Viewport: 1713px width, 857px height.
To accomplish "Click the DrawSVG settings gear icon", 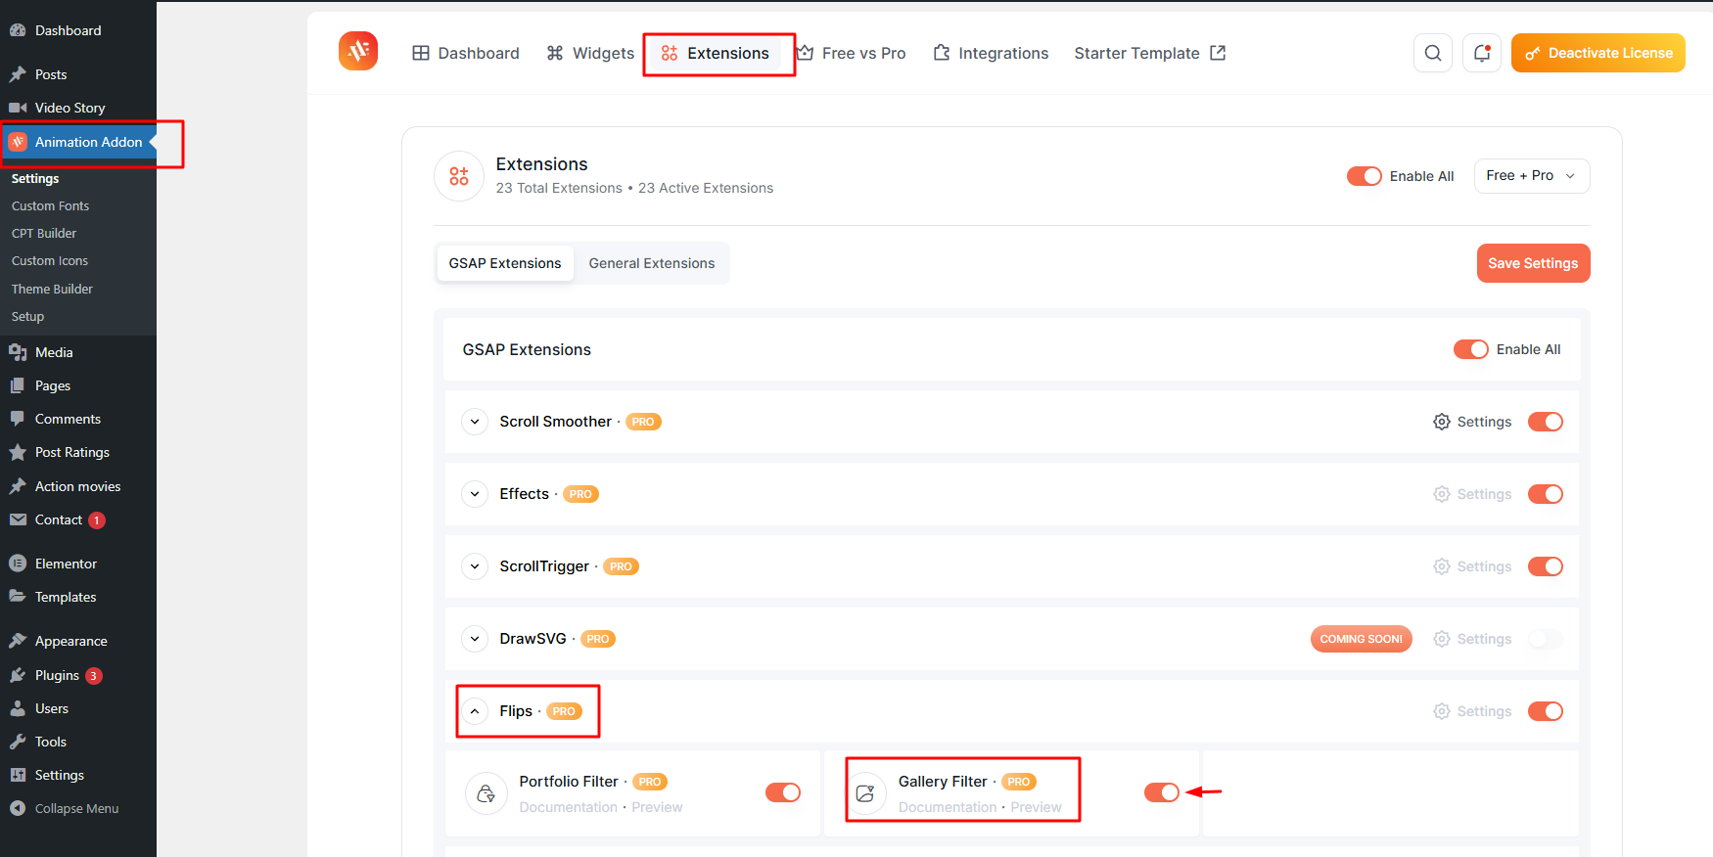I will [1442, 639].
